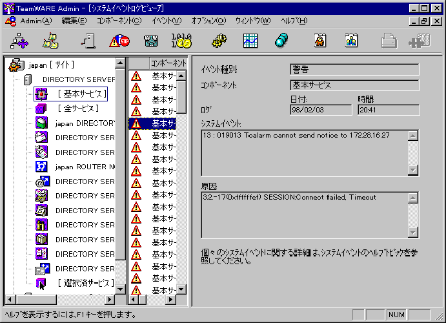Click the single user badge toolbar icon
Viewport: 446px width, 323px height.
(320, 41)
